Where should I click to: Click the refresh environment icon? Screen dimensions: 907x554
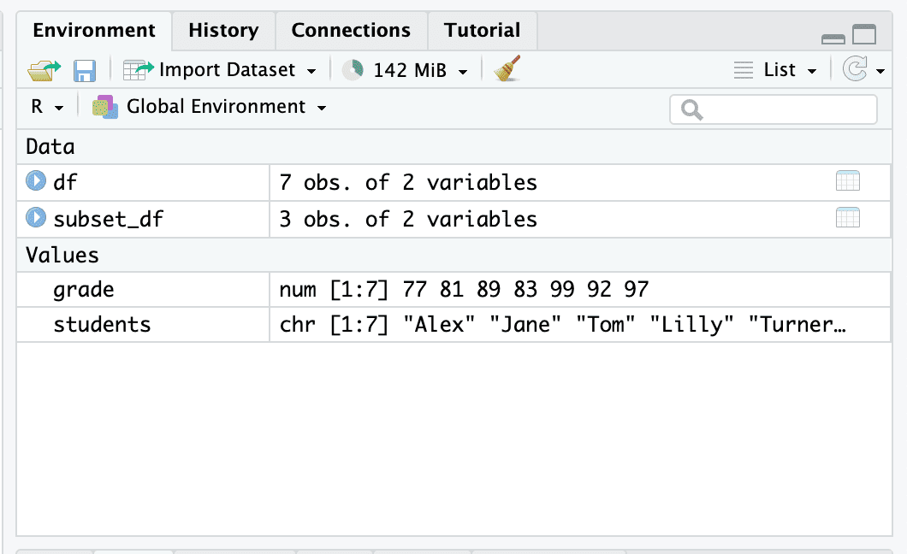click(x=855, y=70)
